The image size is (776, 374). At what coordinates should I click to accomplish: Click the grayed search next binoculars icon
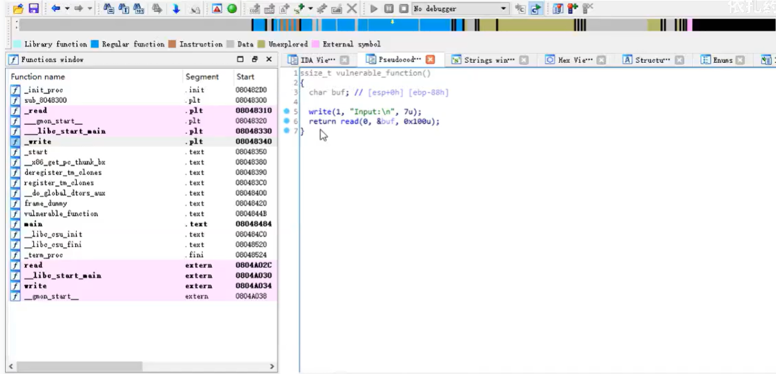click(x=156, y=9)
